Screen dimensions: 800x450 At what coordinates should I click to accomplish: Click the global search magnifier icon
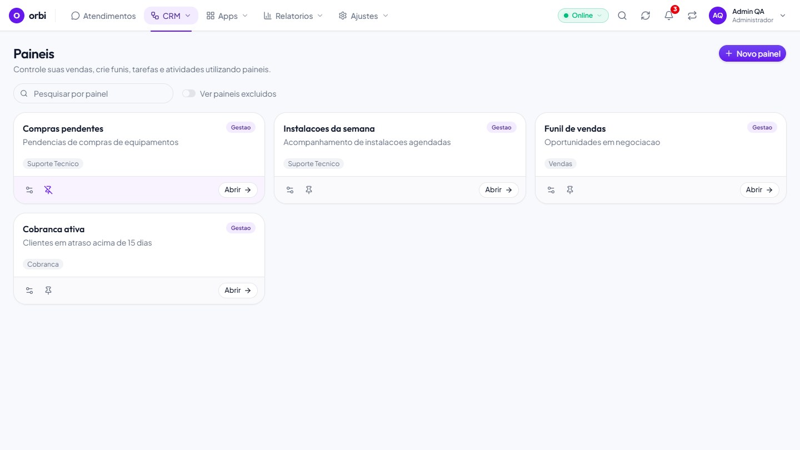point(622,16)
